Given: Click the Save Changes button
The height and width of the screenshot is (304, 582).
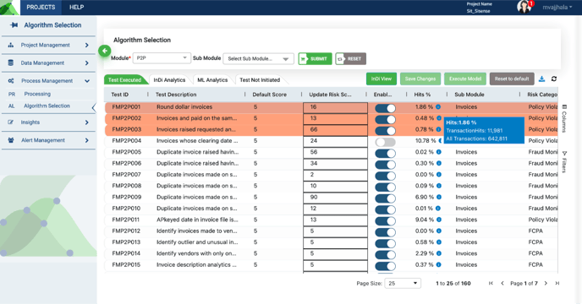Looking at the screenshot, I should pos(420,79).
